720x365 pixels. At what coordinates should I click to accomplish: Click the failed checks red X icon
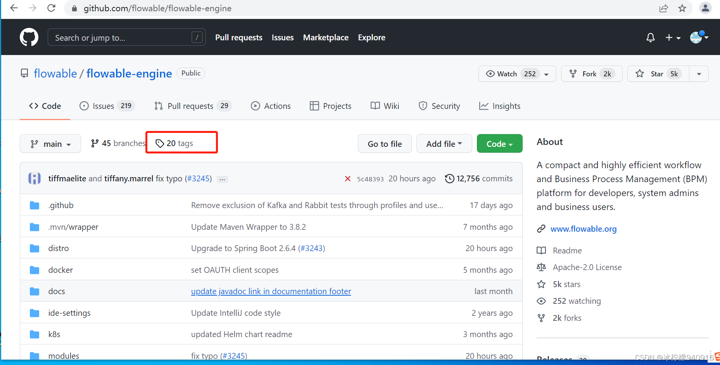pyautogui.click(x=348, y=179)
